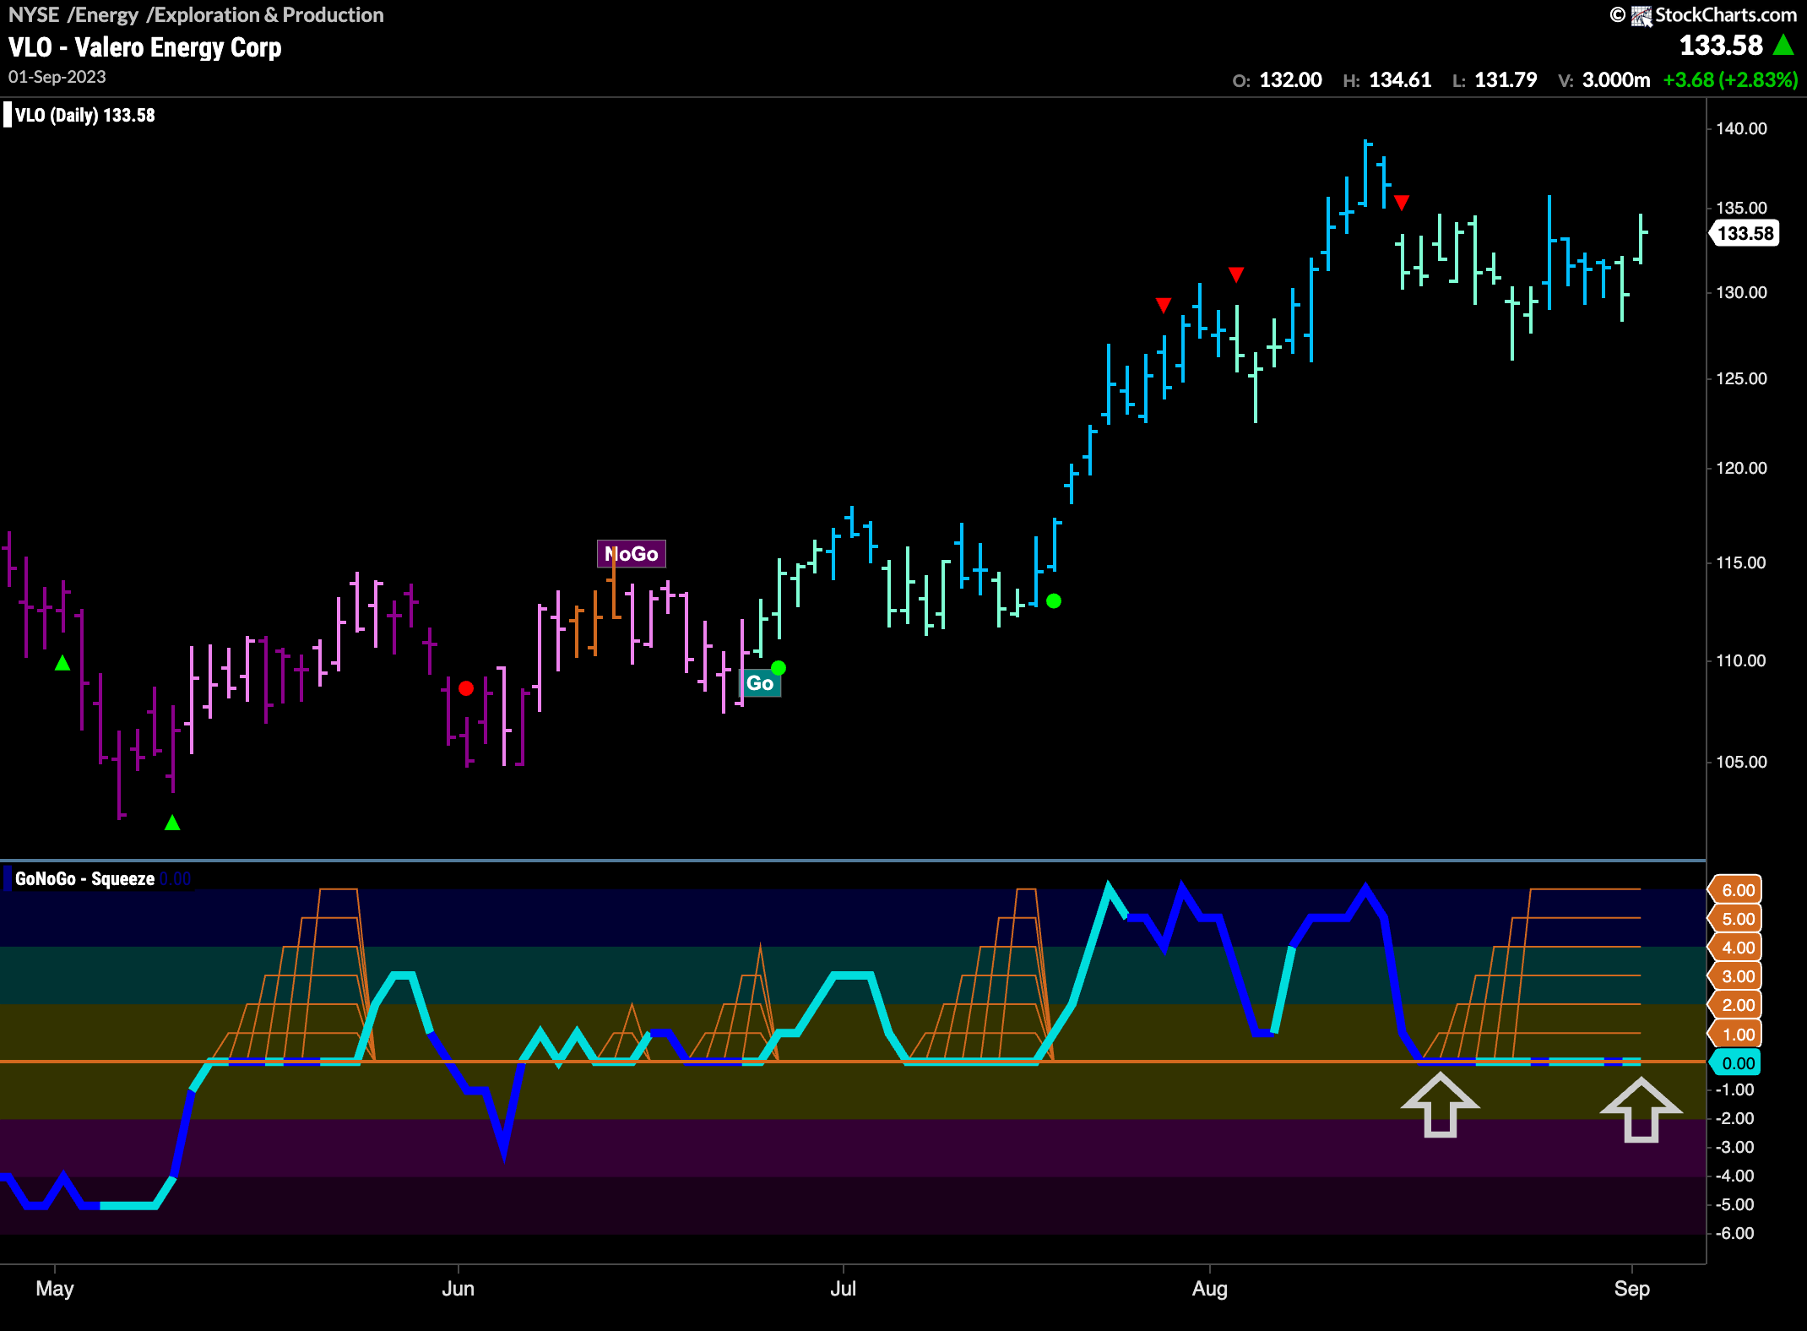
Task: Click the 1.00 oscillator scale tag
Action: (x=1736, y=1035)
